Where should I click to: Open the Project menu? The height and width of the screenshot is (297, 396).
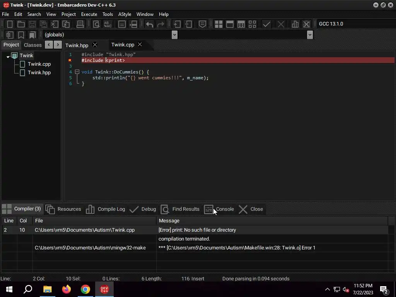[68, 14]
